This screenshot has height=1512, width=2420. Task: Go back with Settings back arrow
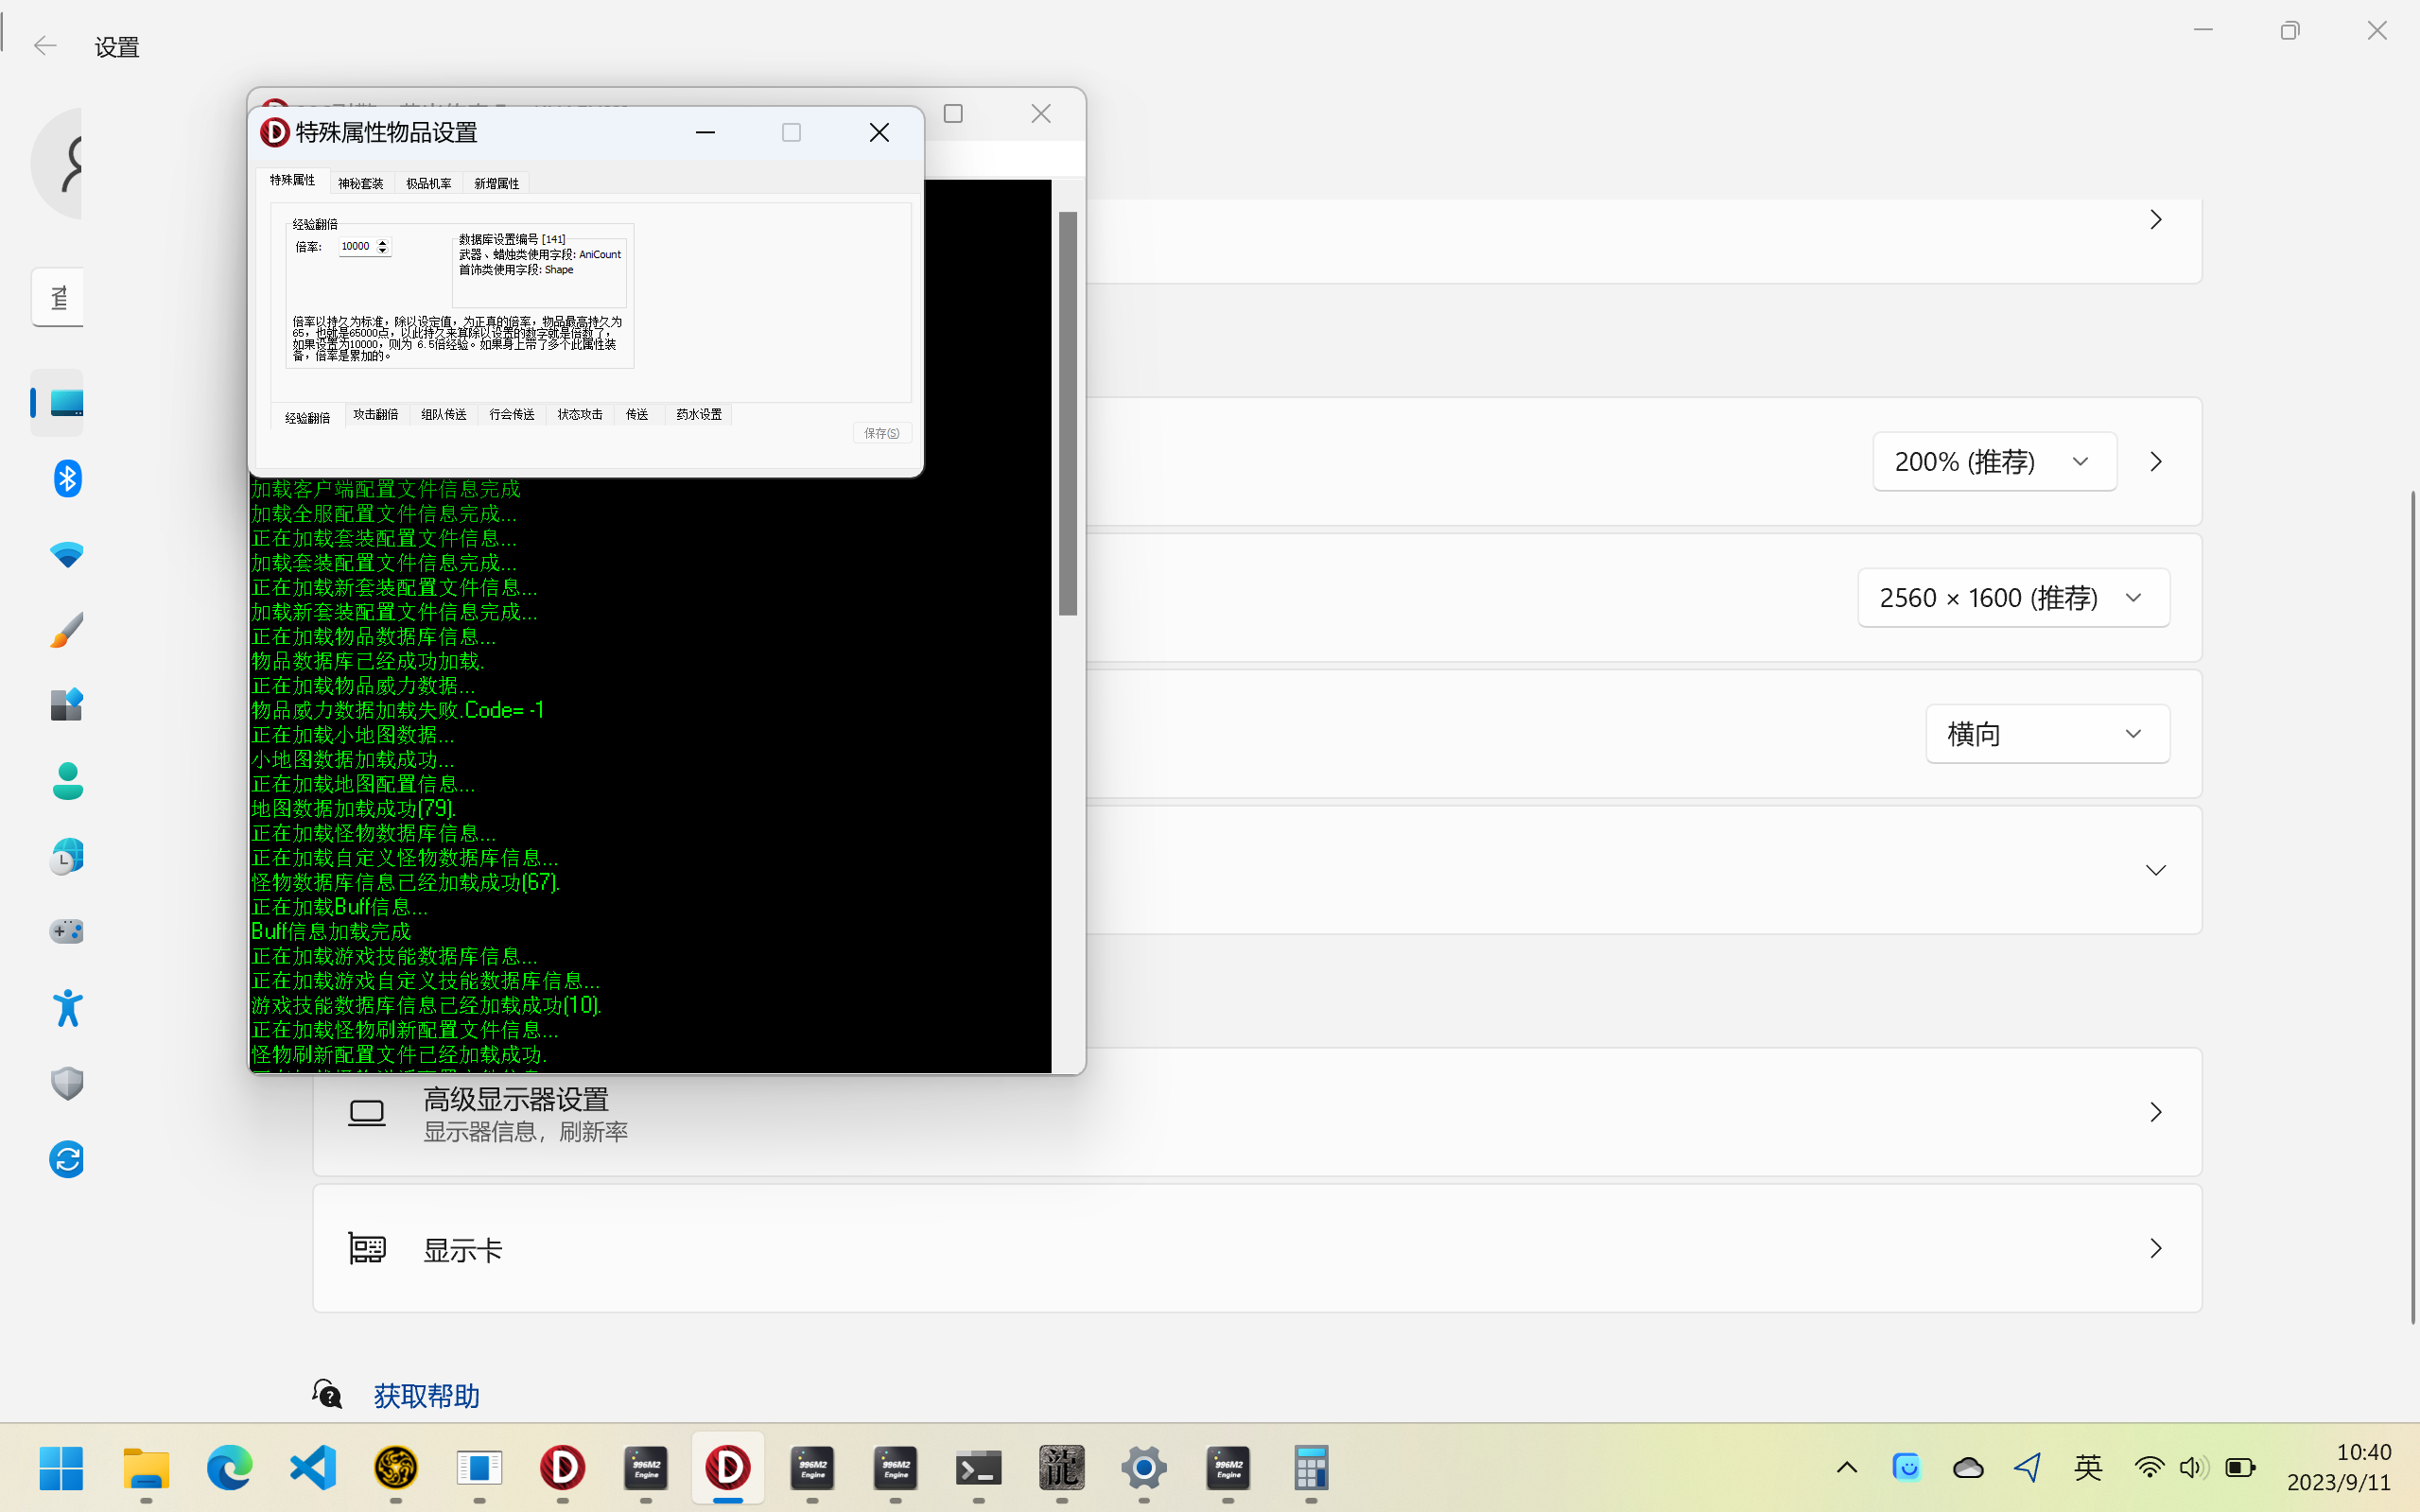click(44, 45)
